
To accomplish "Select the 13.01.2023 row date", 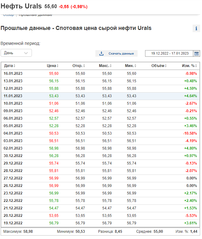I will point(13,81).
